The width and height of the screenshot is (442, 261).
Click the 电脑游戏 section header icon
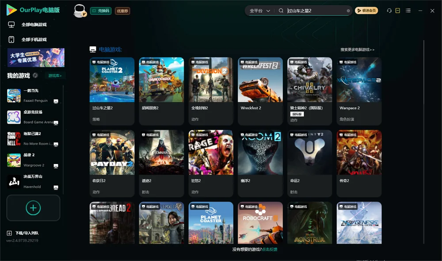pyautogui.click(x=93, y=49)
